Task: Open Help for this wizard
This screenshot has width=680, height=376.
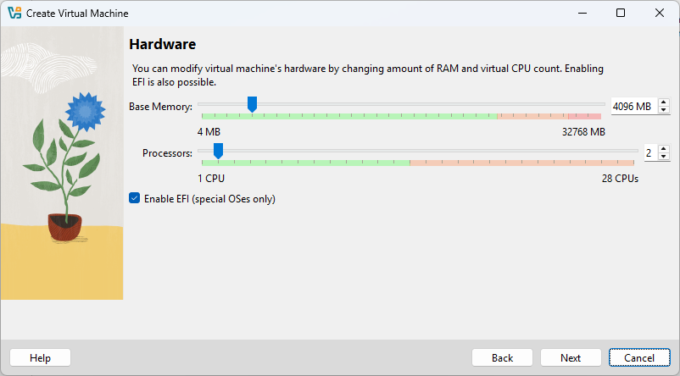Action: click(41, 358)
